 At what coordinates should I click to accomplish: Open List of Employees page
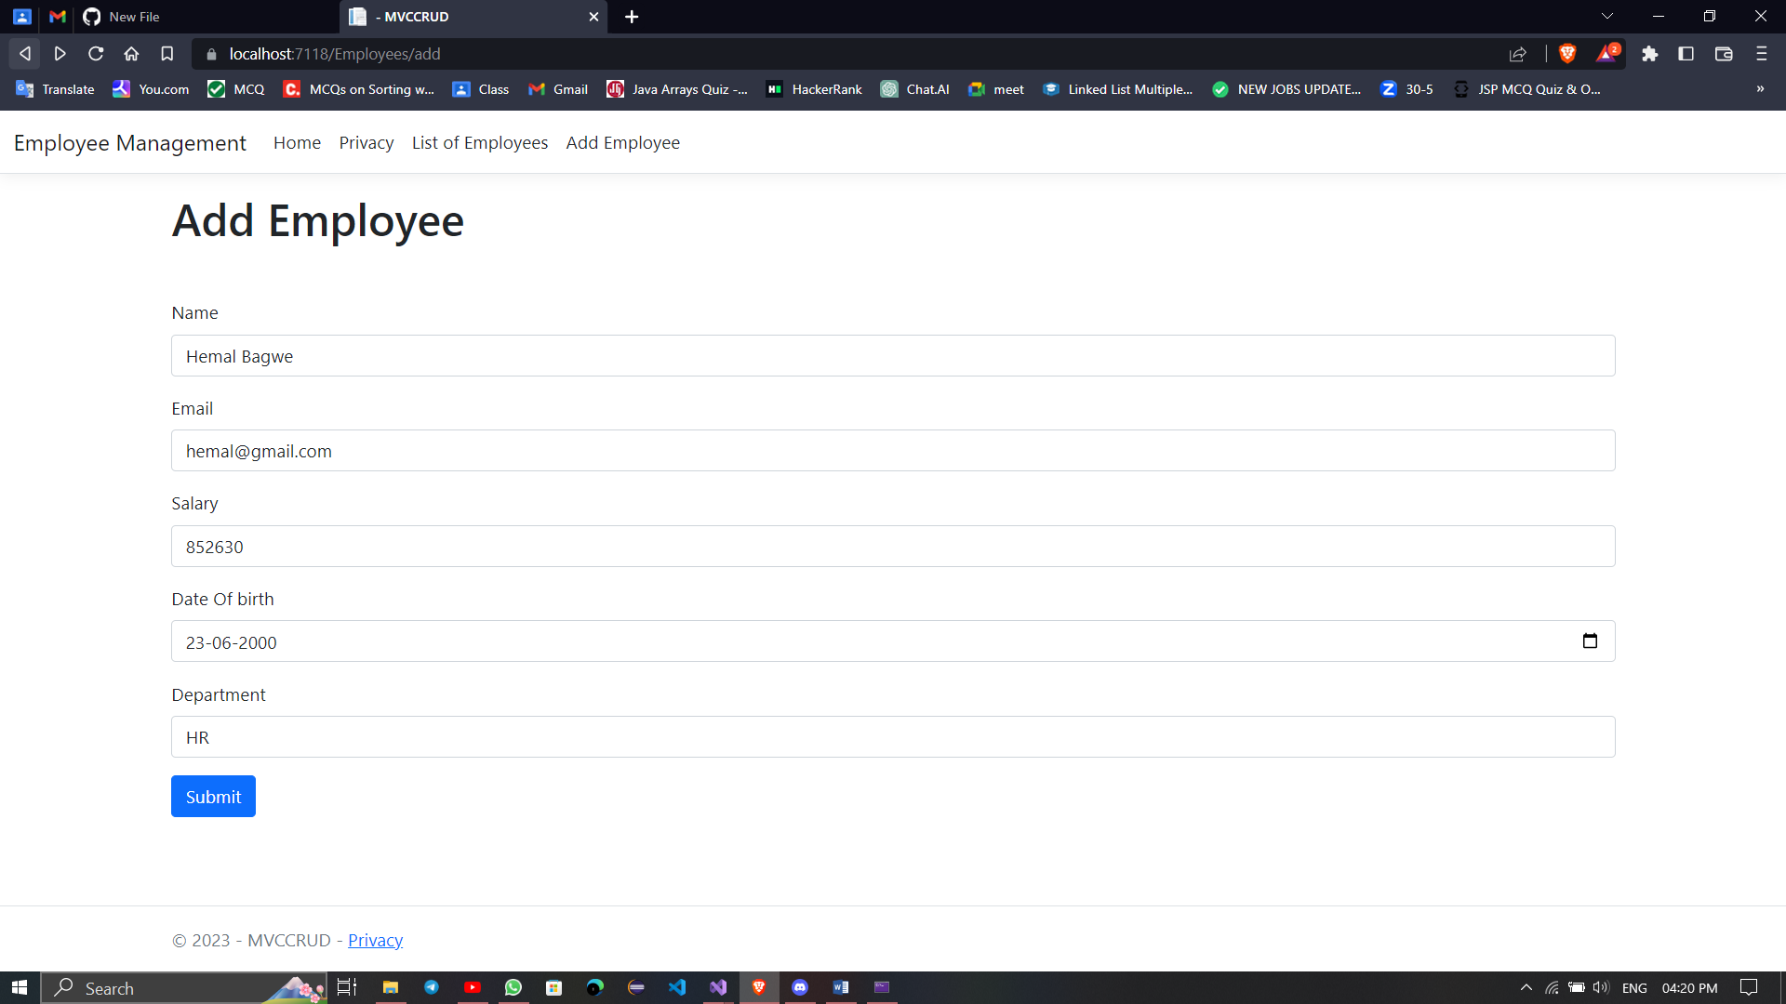click(x=480, y=142)
